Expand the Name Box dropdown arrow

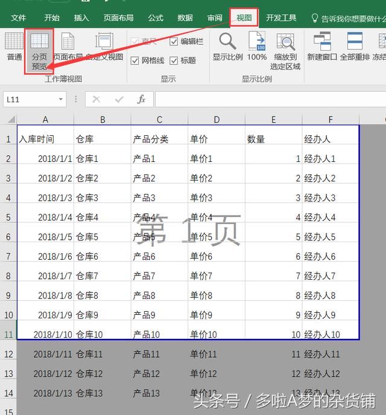point(61,99)
